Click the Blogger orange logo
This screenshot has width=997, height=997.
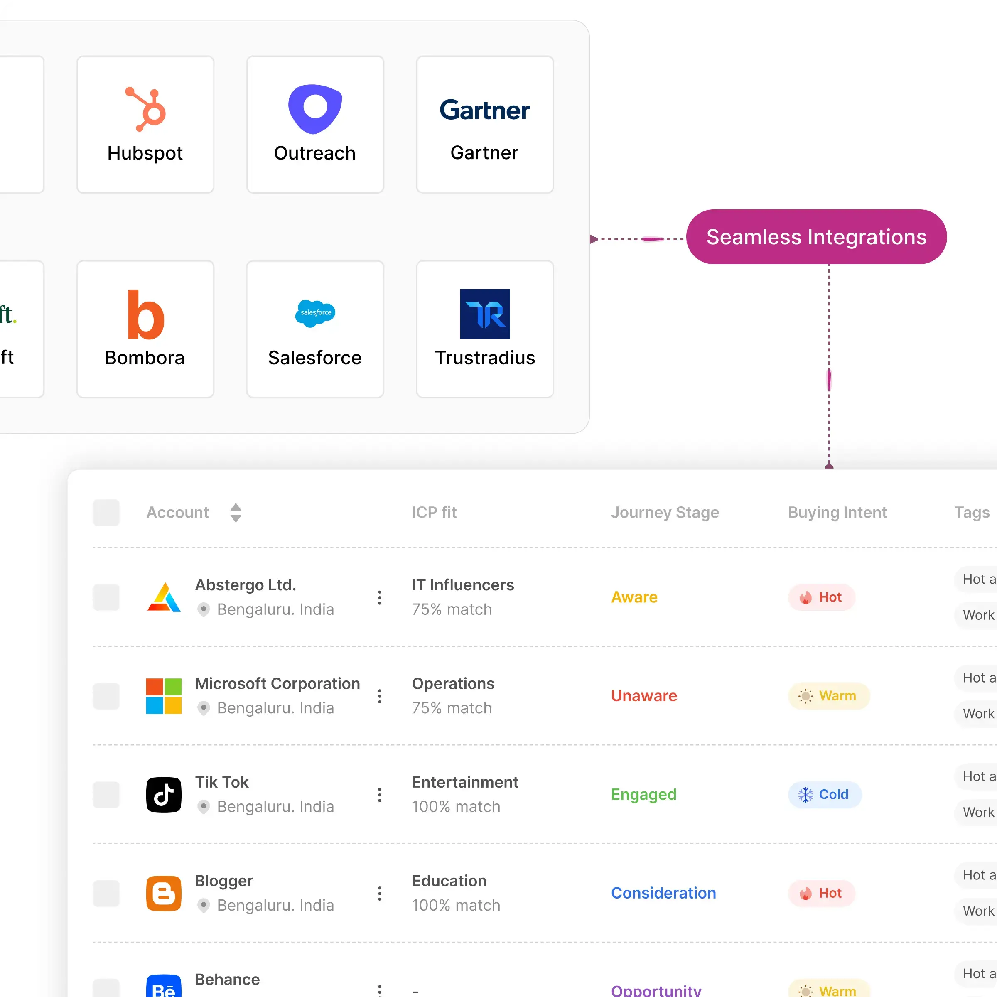click(x=164, y=893)
